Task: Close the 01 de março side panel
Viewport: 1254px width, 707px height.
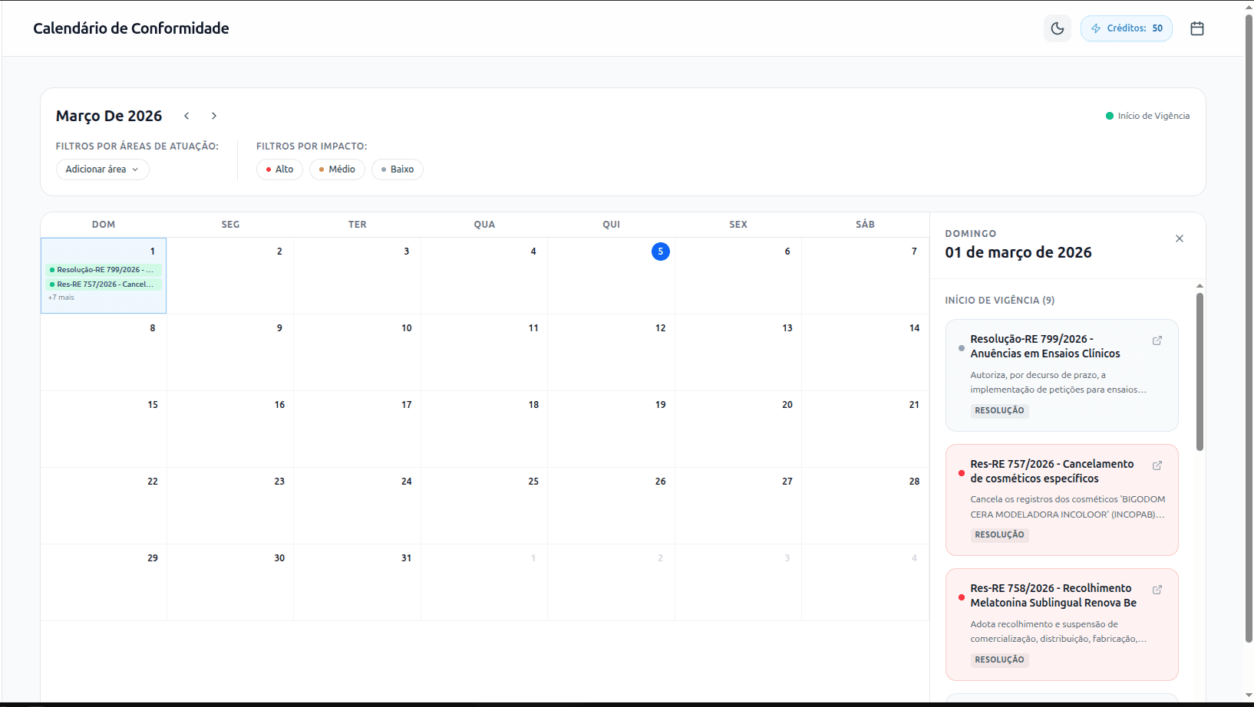Action: 1179,238
